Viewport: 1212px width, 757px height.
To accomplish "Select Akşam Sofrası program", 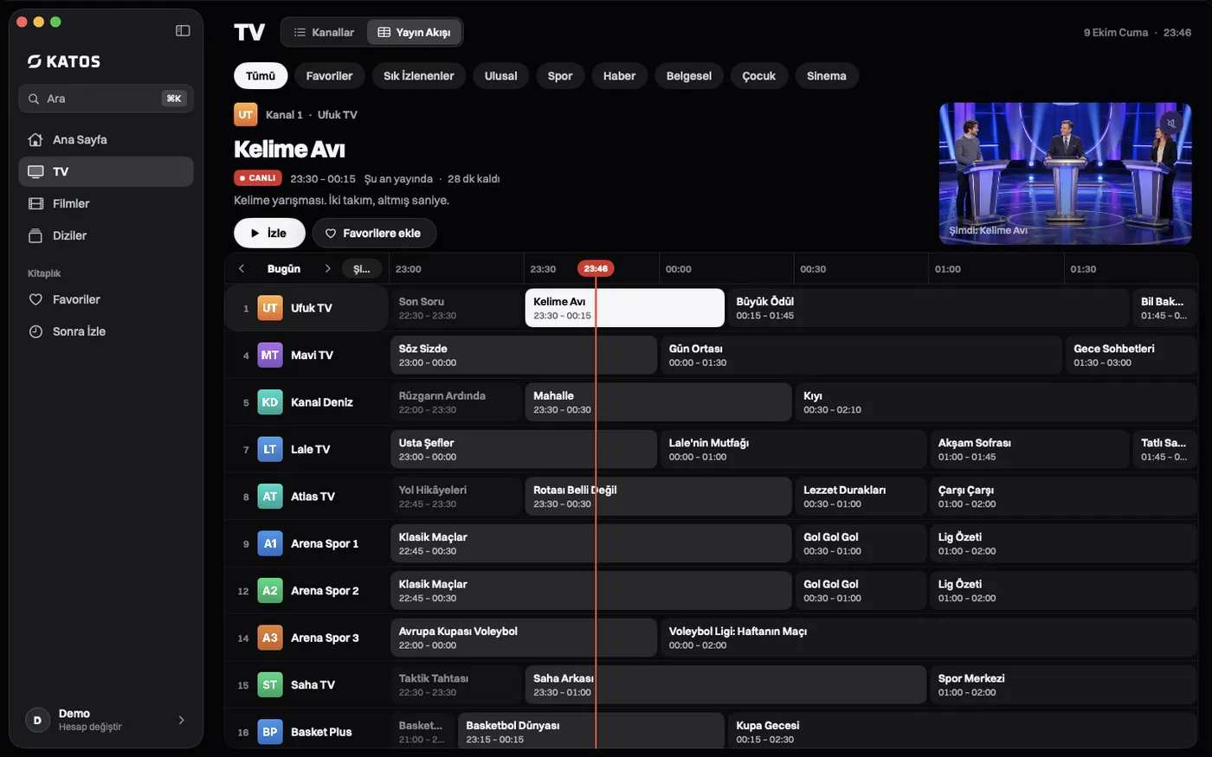I will tap(1029, 449).
